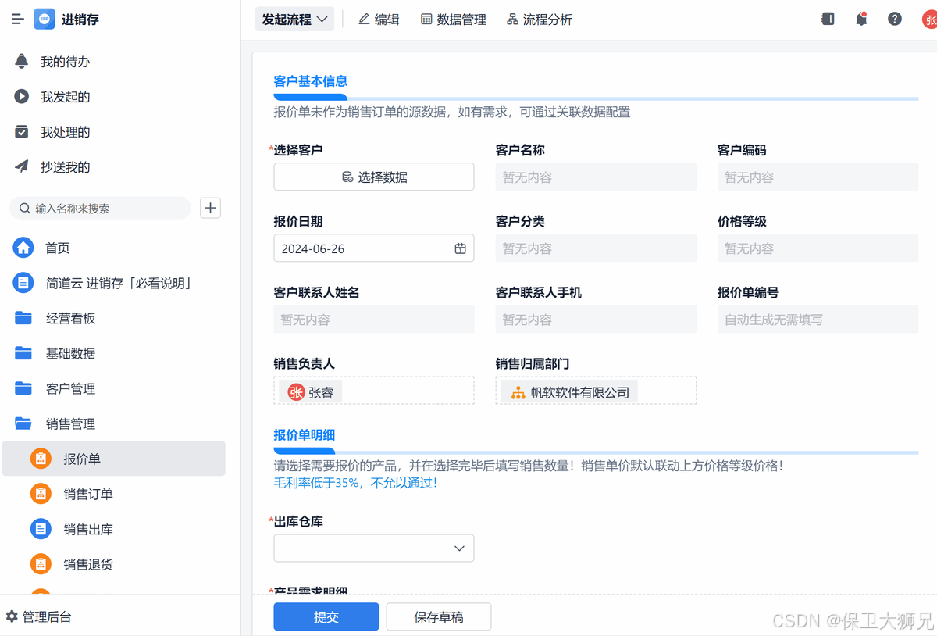The image size is (937, 636).
Task: Click 报价单编号 field 自动生成无需填写
Action: click(x=818, y=320)
